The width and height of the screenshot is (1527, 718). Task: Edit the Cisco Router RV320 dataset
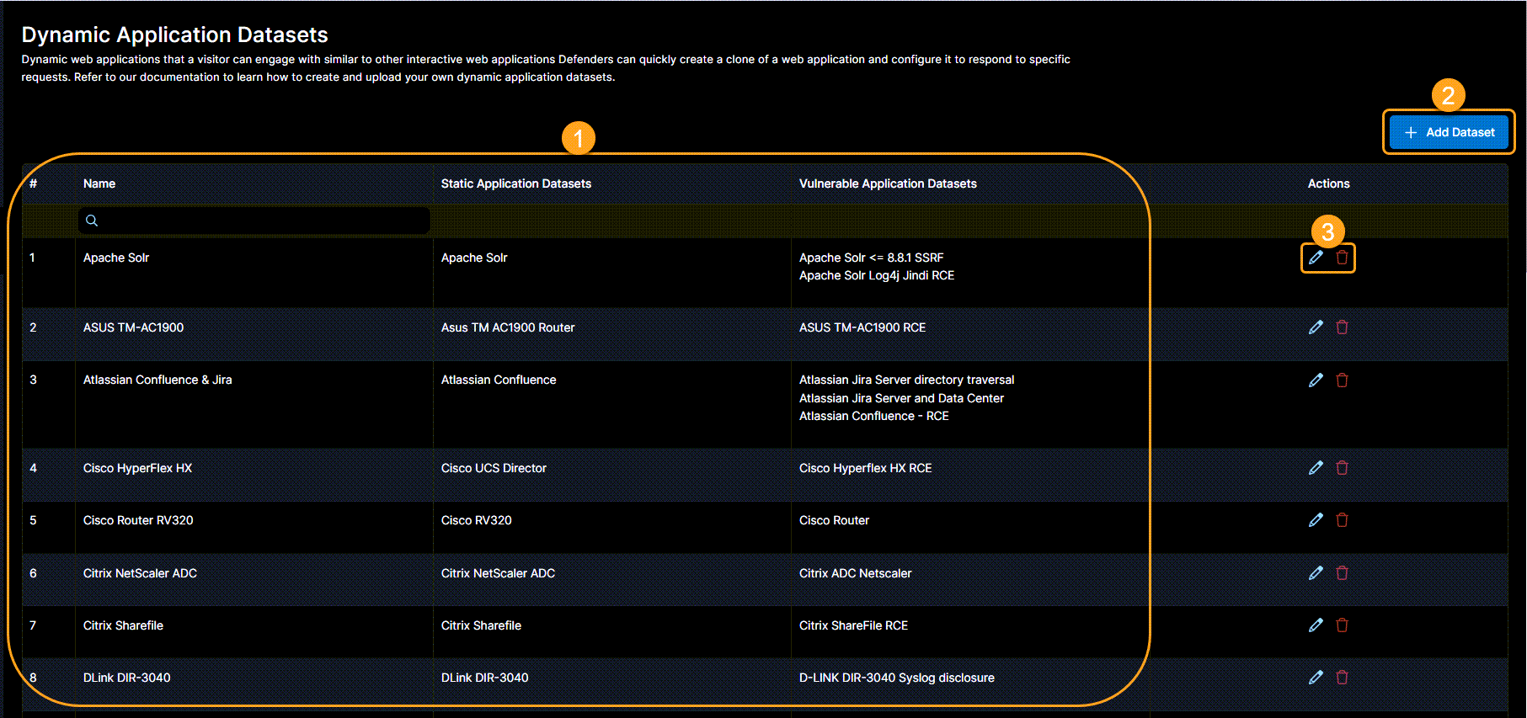pos(1316,520)
